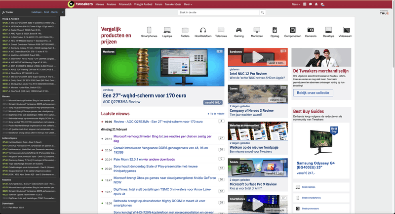Open the Vraag & Aanbod menu item
Screen dimensions: 395x214
click(x=143, y=4)
